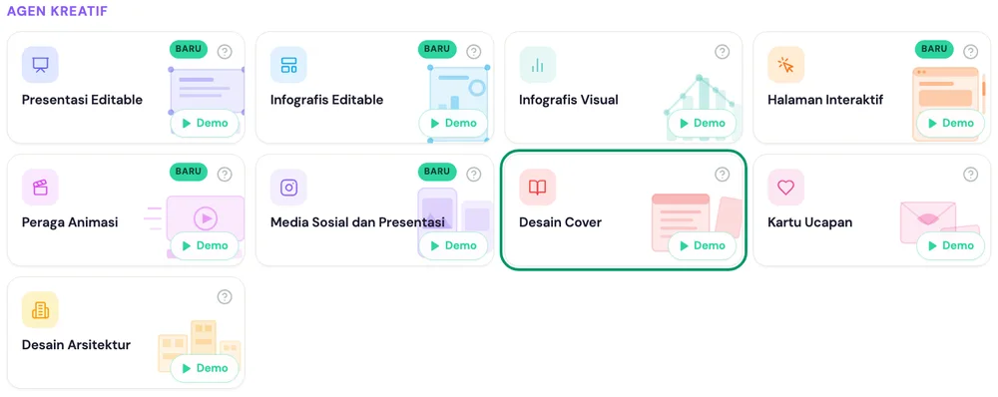Launch the Desain Arsitektur demo

pos(205,368)
